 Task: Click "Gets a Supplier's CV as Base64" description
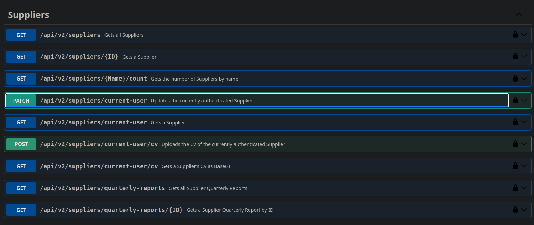[x=196, y=166]
